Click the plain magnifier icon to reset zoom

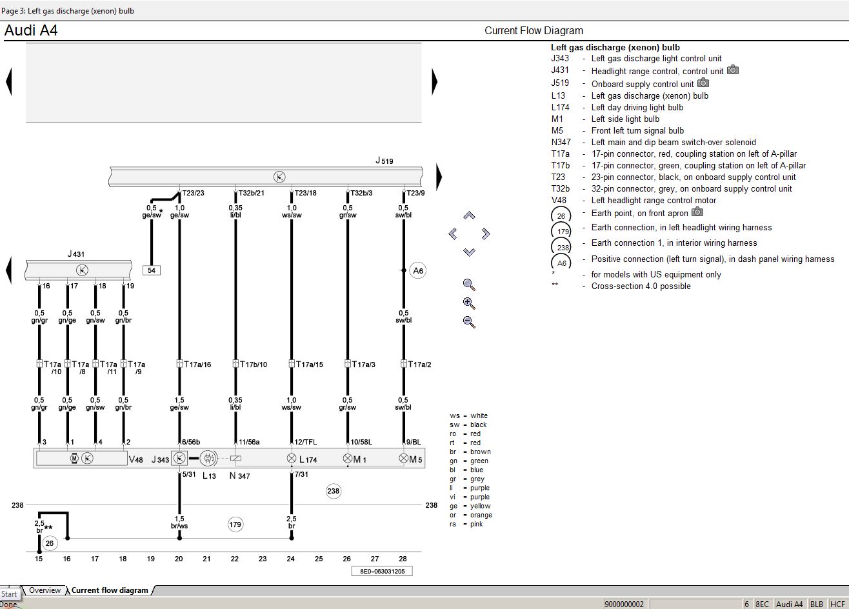click(469, 285)
